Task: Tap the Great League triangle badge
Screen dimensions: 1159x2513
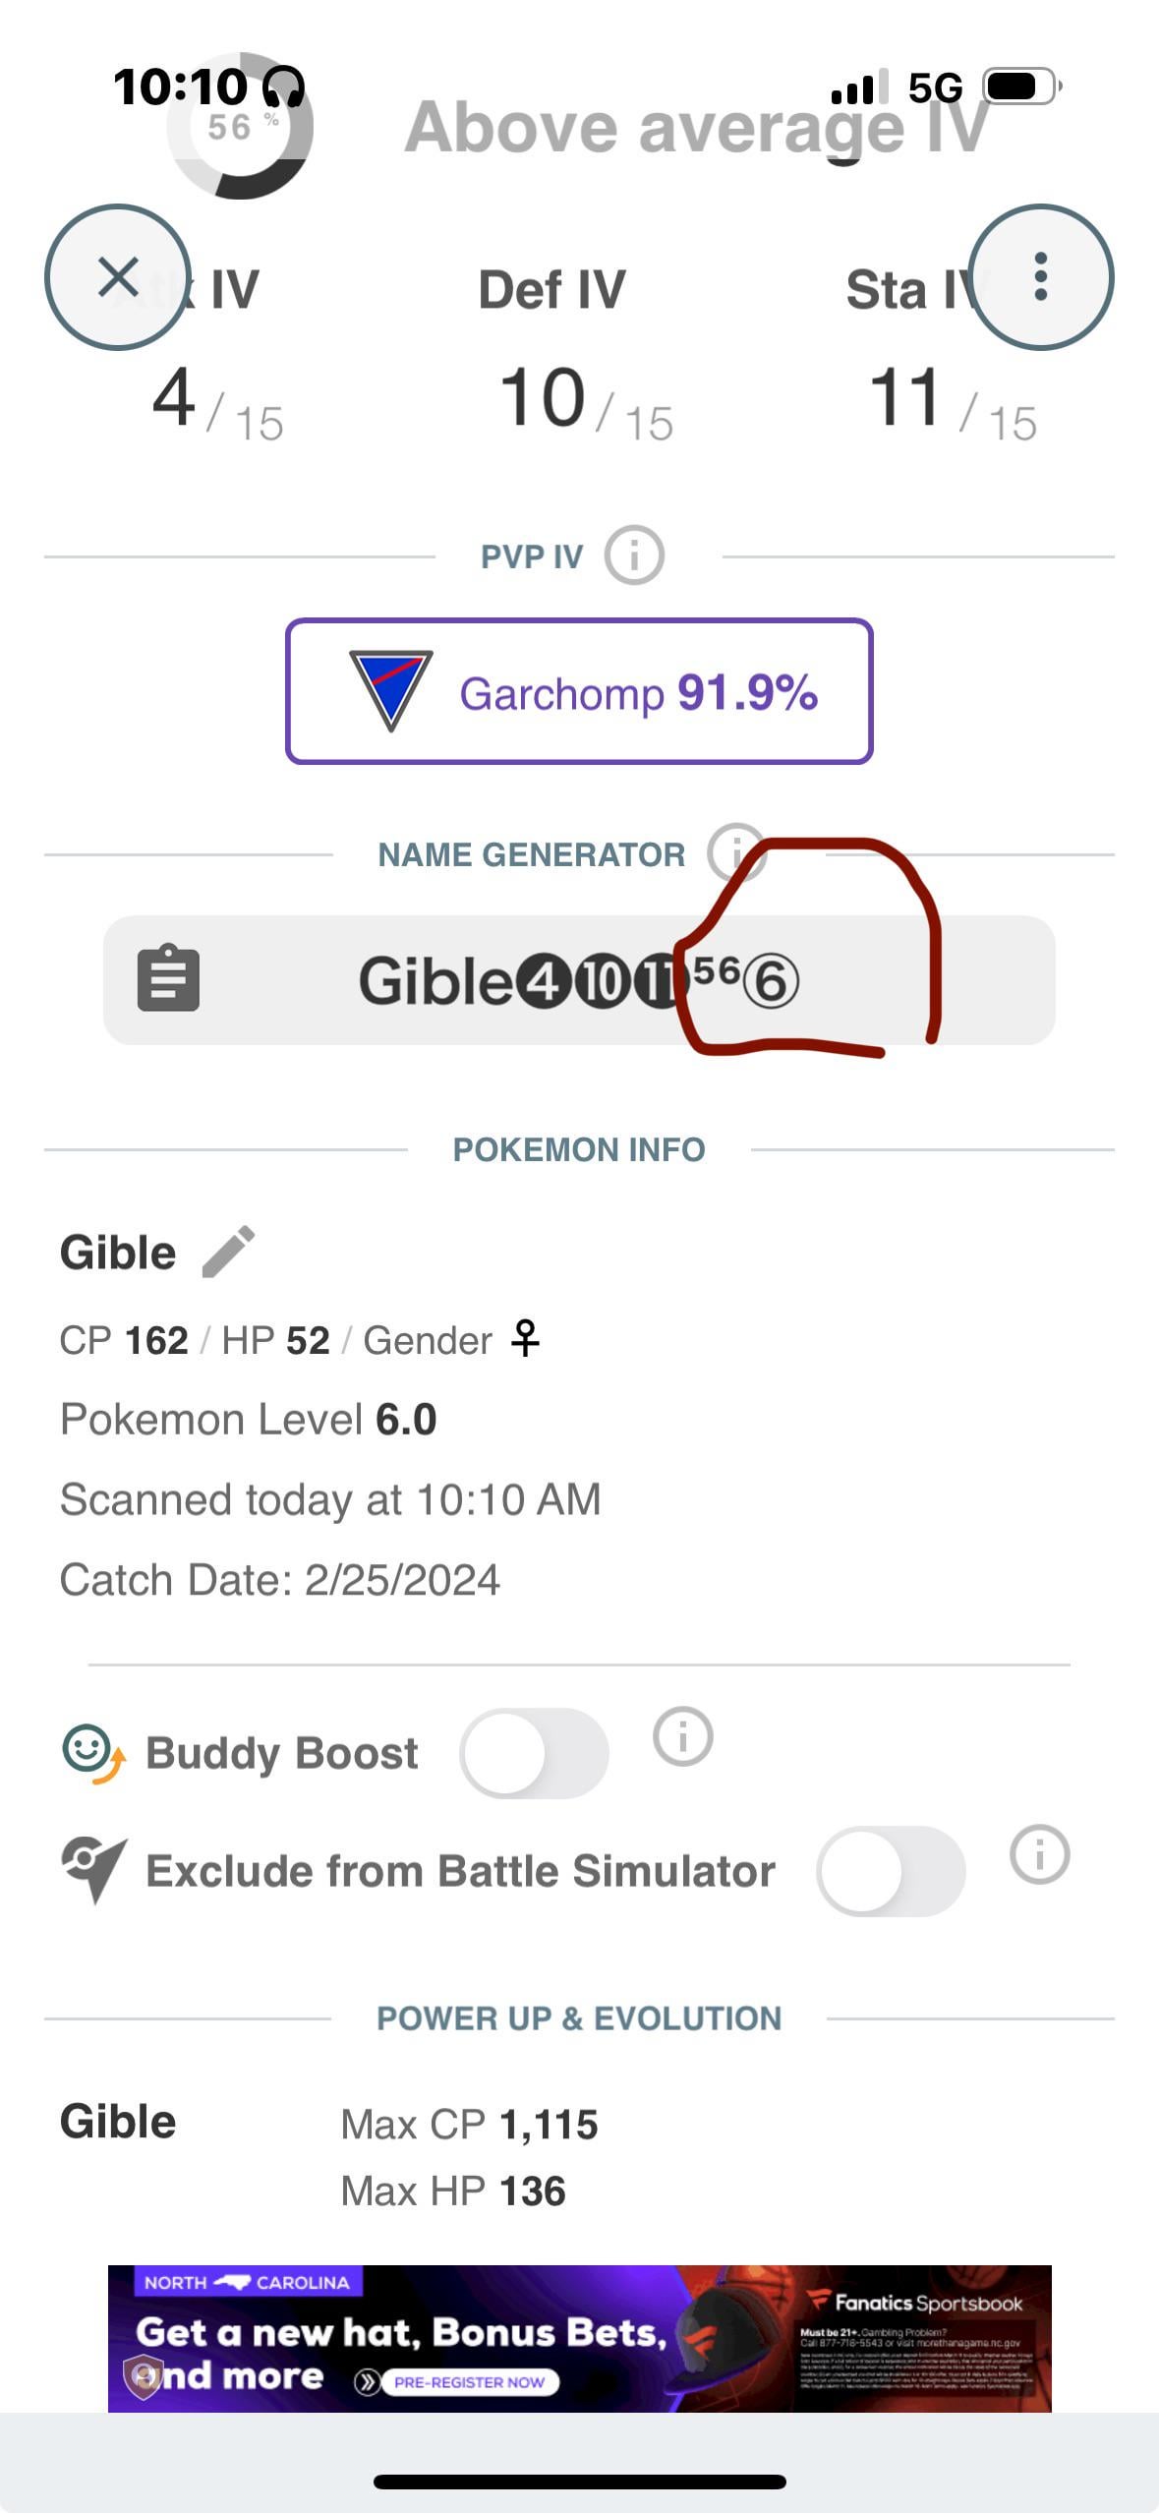Action: point(390,689)
